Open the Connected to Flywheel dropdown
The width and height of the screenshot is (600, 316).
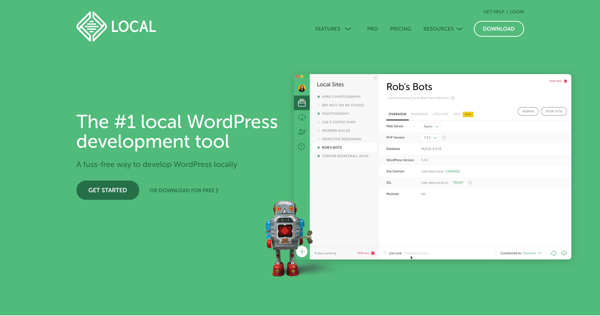pyautogui.click(x=521, y=253)
